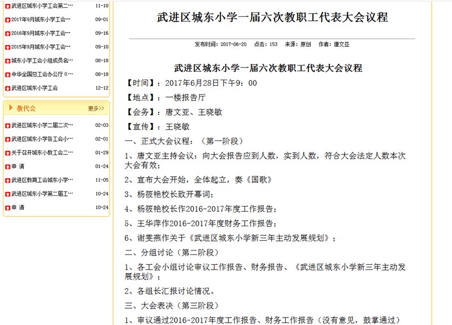Click the line 【会务】: 唐文亚、王晓敏
The image size is (452, 325).
pos(173,112)
